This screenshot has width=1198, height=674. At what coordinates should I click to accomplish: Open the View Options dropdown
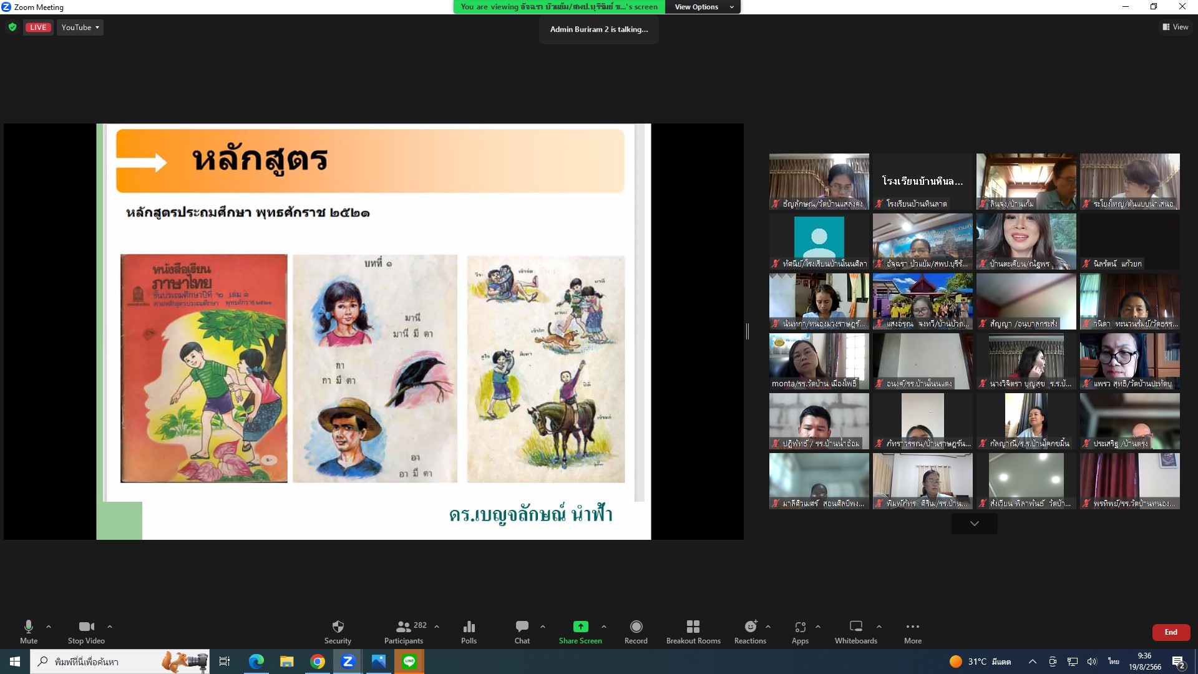point(703,7)
